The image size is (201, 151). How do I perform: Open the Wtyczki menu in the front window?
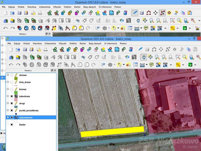tap(62, 44)
